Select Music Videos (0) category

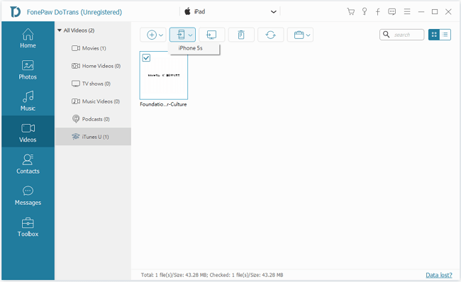tap(93, 101)
